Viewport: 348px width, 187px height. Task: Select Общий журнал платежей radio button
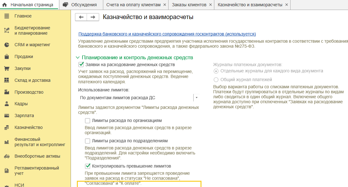point(216,80)
